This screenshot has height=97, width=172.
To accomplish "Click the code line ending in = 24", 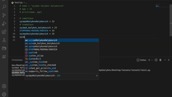I will [x=37, y=31].
